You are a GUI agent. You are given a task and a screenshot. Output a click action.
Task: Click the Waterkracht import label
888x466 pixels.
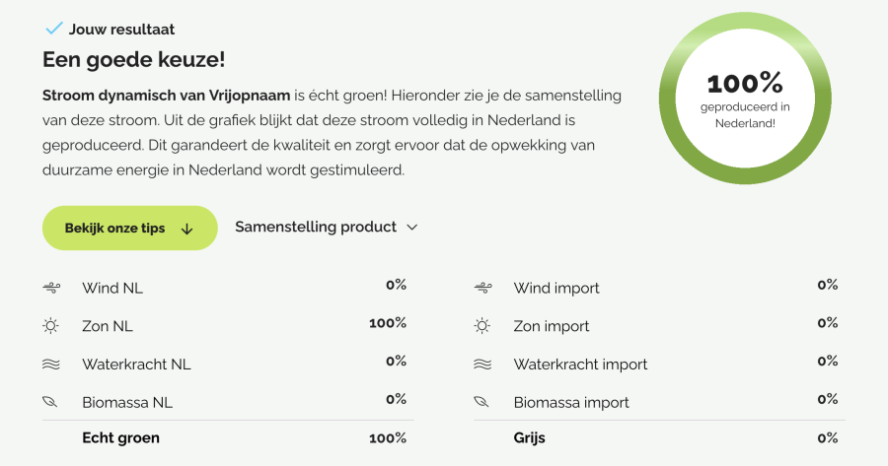[x=580, y=365]
